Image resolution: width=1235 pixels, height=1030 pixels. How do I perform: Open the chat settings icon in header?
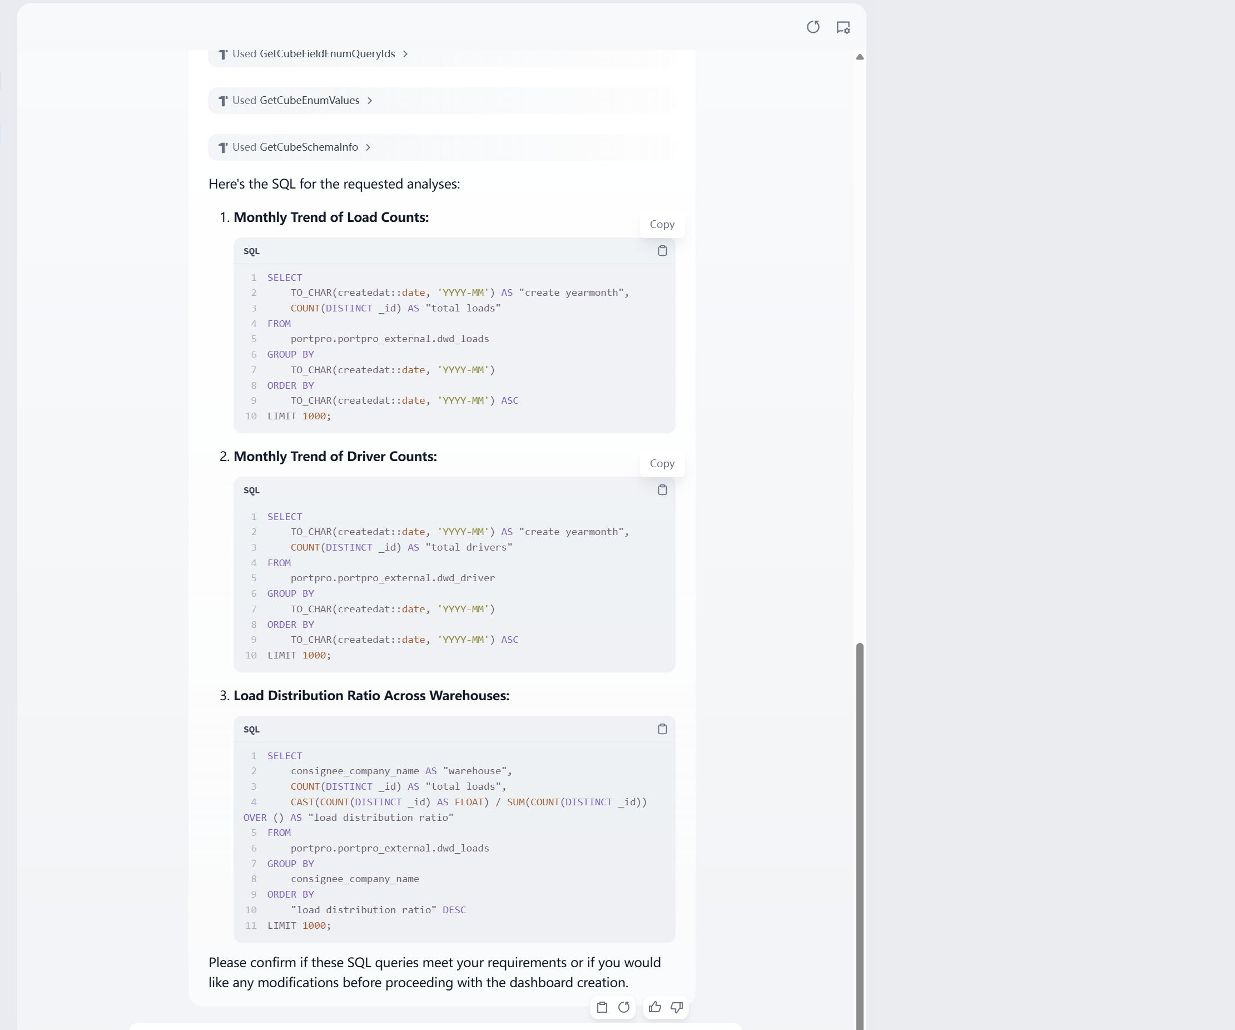tap(843, 27)
